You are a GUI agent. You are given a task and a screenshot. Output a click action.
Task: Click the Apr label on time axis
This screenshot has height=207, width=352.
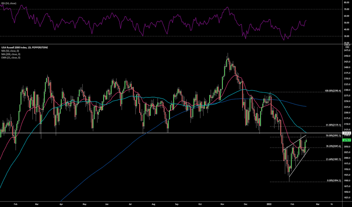(x=61, y=204)
